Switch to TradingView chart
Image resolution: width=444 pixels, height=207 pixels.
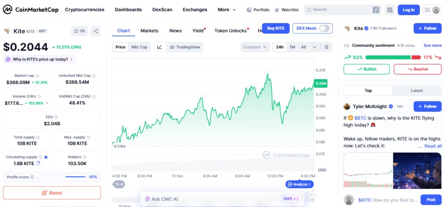point(185,47)
